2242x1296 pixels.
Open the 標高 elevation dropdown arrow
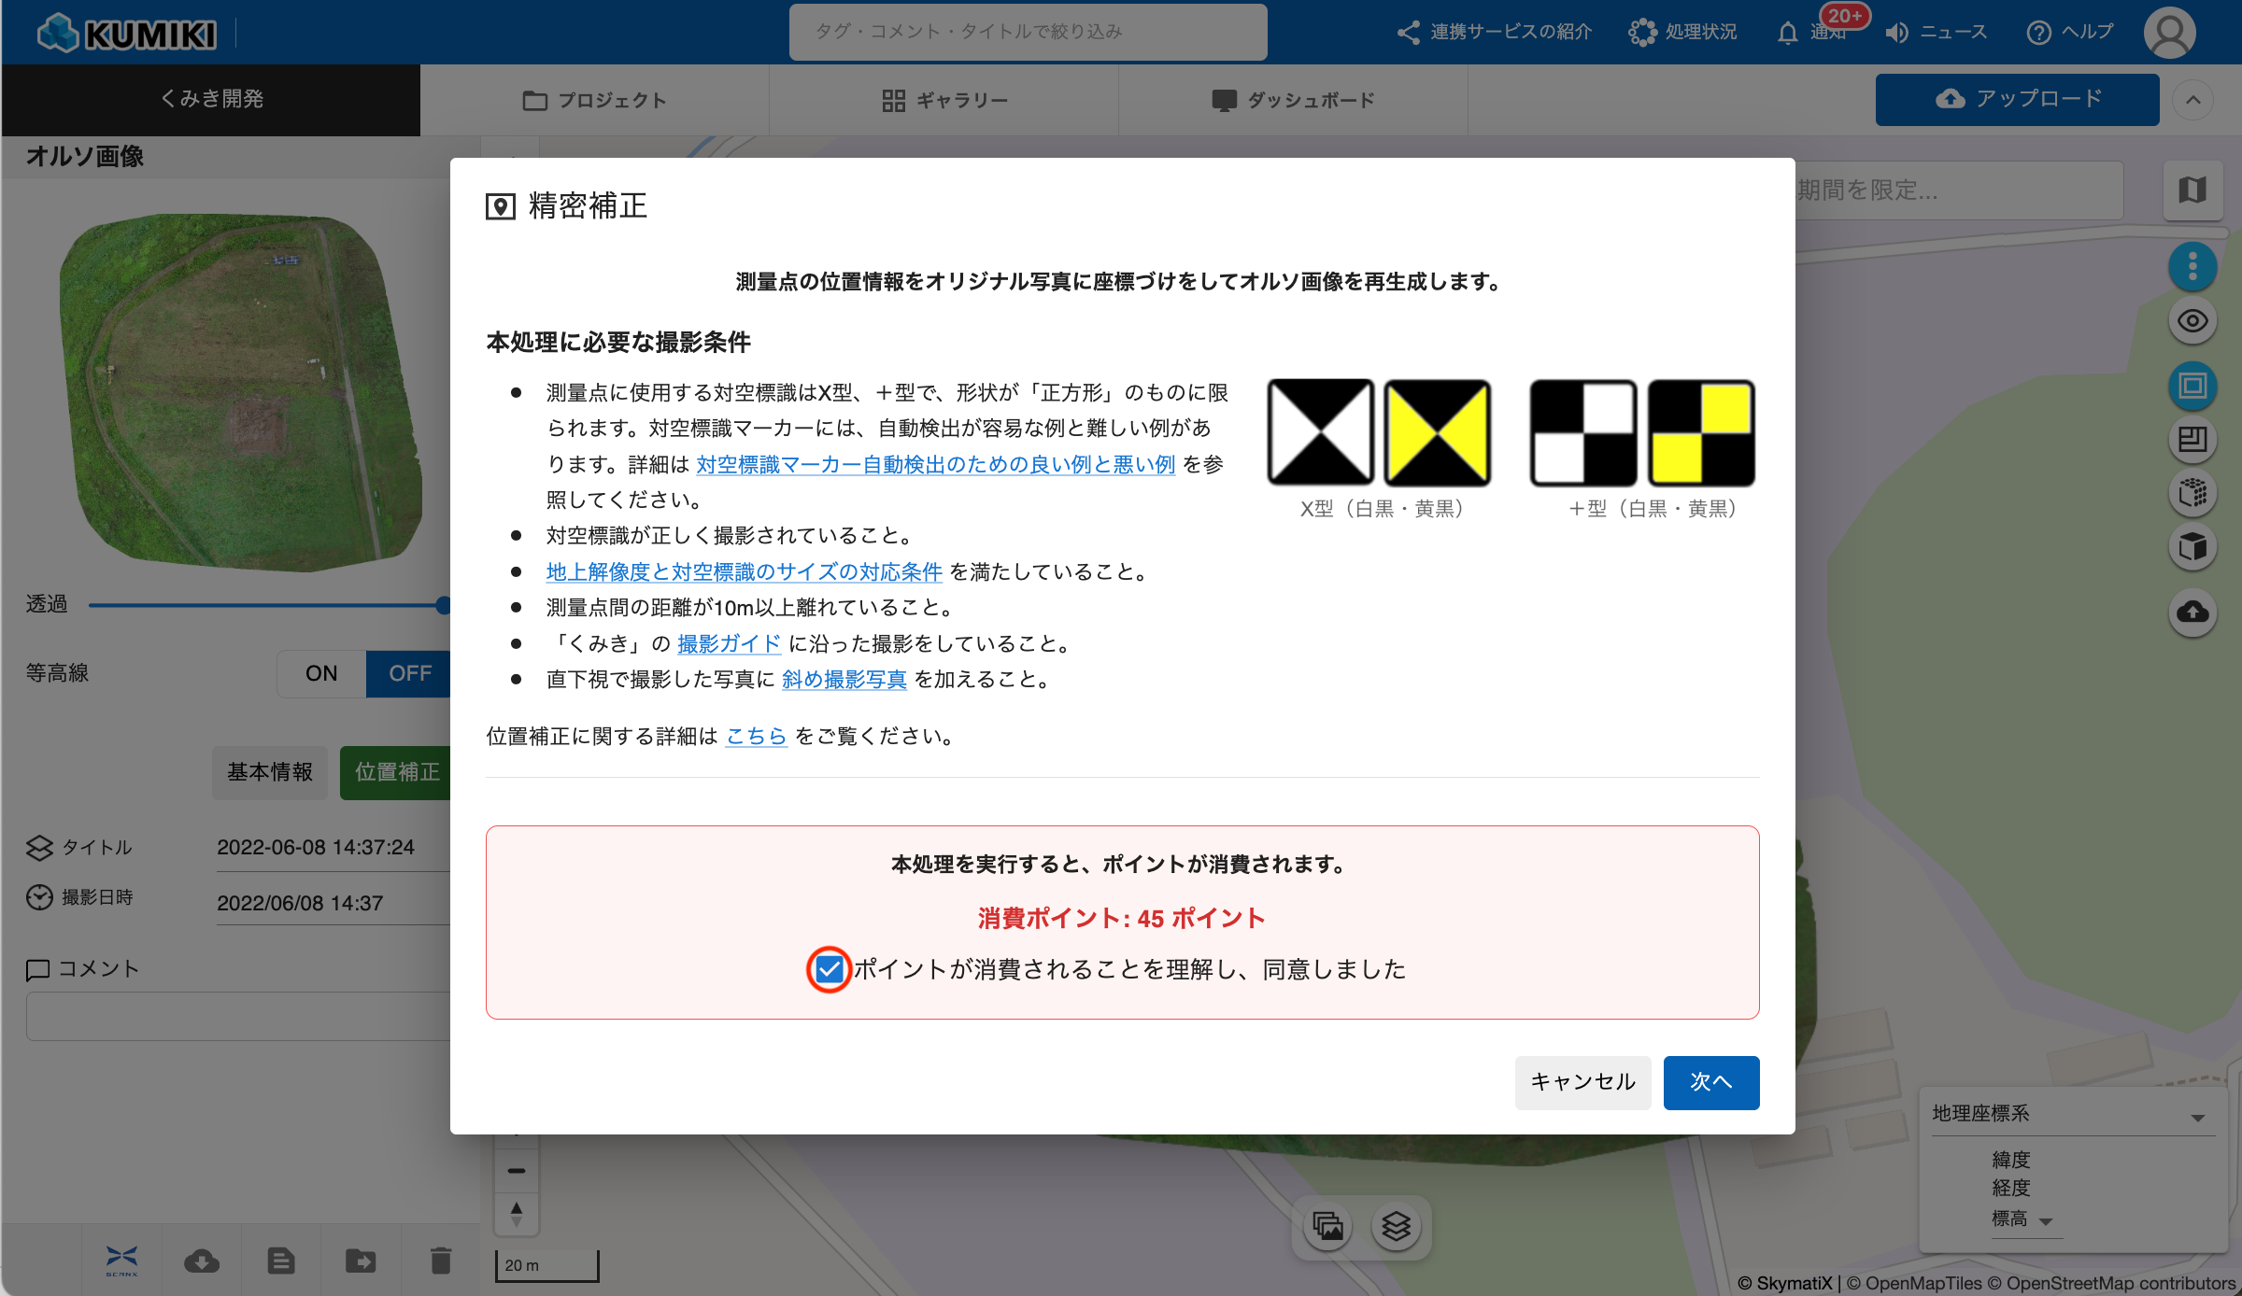pos(2046,1221)
